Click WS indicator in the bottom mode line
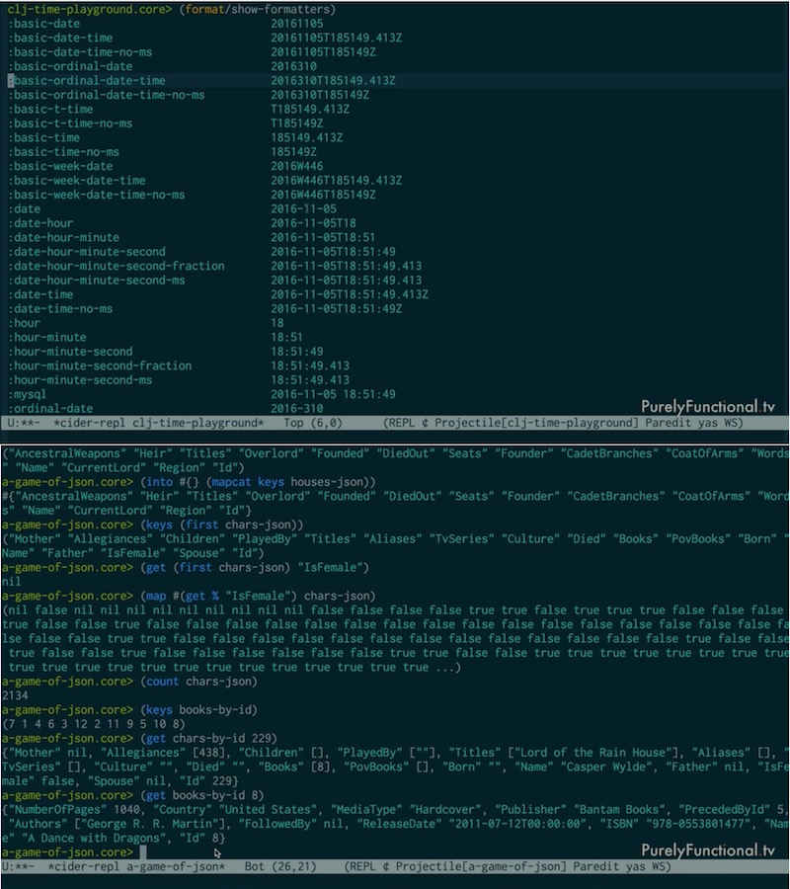 click(659, 866)
